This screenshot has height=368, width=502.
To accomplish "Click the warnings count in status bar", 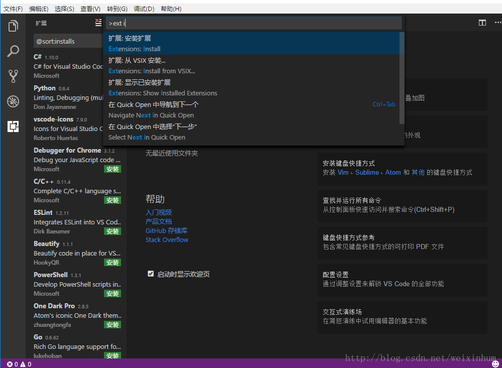I will (x=26, y=364).
